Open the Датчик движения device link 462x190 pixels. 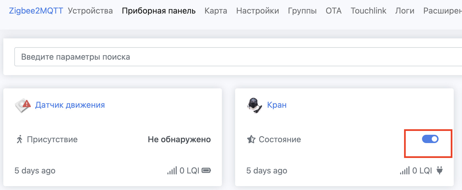(70, 105)
